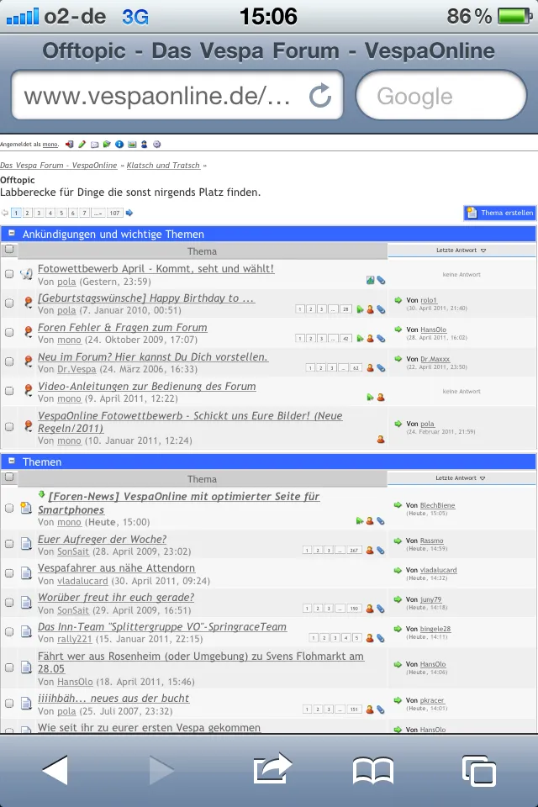Click the next page arrow in pagination

pos(129,214)
